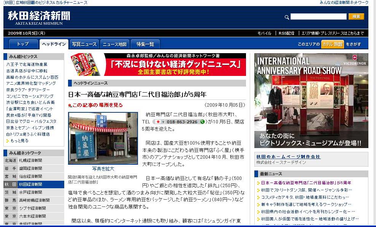
Task: Open topic 「金澤町家」で巡遊イベント
Action: [x=30, y=109]
